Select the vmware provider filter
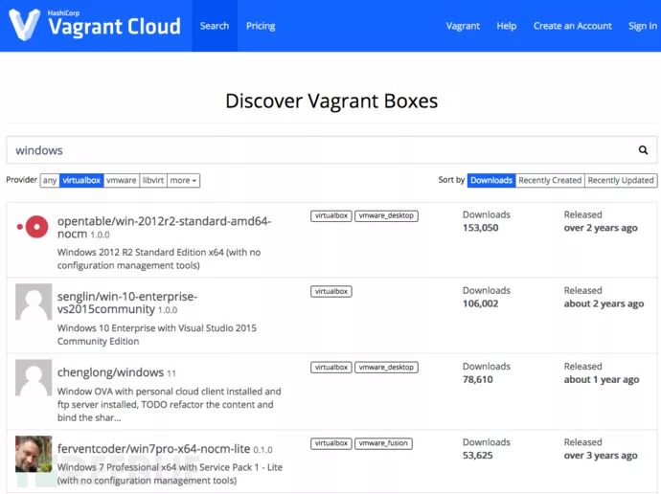 [x=122, y=180]
